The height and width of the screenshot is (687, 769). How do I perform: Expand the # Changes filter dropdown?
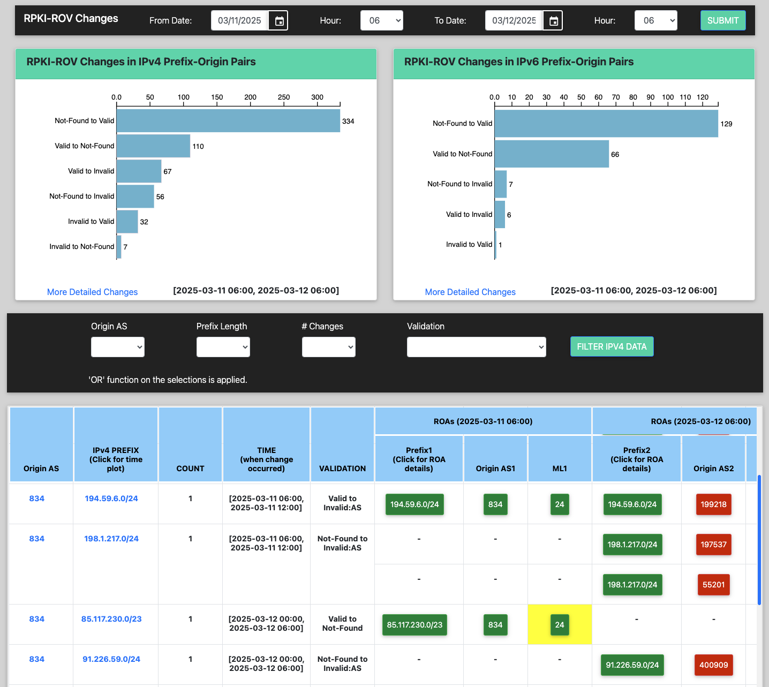pyautogui.click(x=328, y=347)
